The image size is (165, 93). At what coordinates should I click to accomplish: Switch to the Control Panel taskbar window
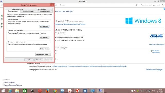[93, 91]
